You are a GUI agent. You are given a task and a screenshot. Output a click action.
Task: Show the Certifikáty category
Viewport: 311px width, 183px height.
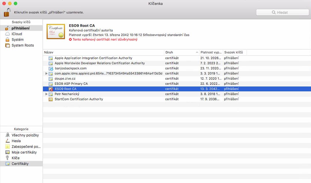tap(21, 164)
